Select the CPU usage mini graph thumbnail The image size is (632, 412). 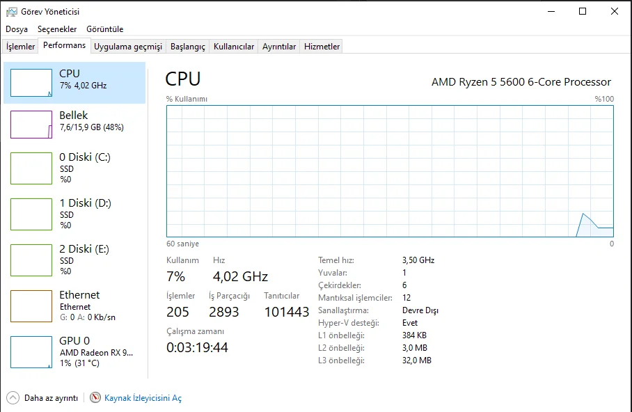[31, 83]
